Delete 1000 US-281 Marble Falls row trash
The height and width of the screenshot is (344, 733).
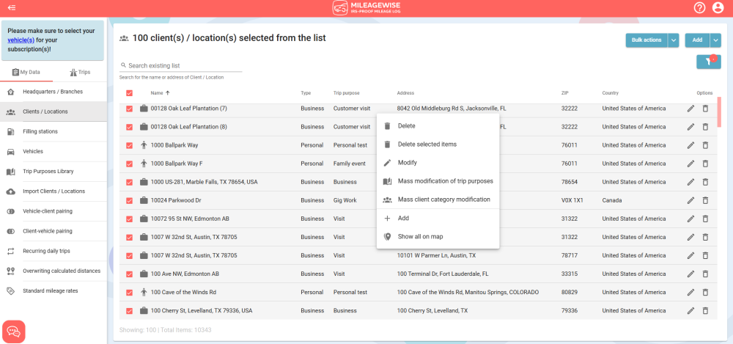pyautogui.click(x=705, y=182)
